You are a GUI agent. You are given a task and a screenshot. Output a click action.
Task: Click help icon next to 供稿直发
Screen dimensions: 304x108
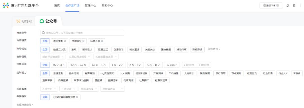point(83,41)
